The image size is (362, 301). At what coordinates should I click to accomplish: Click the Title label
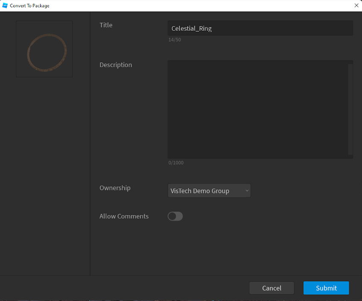(x=106, y=25)
